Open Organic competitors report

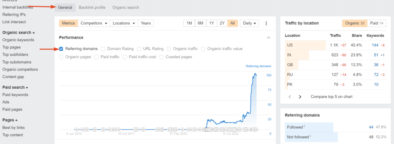click(20, 69)
